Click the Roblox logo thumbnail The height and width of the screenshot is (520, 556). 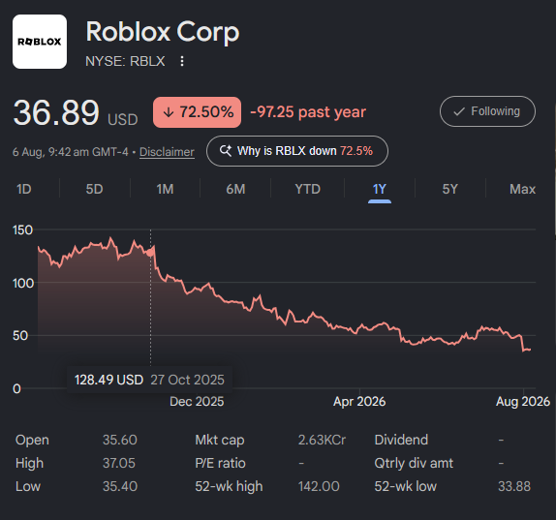(40, 42)
